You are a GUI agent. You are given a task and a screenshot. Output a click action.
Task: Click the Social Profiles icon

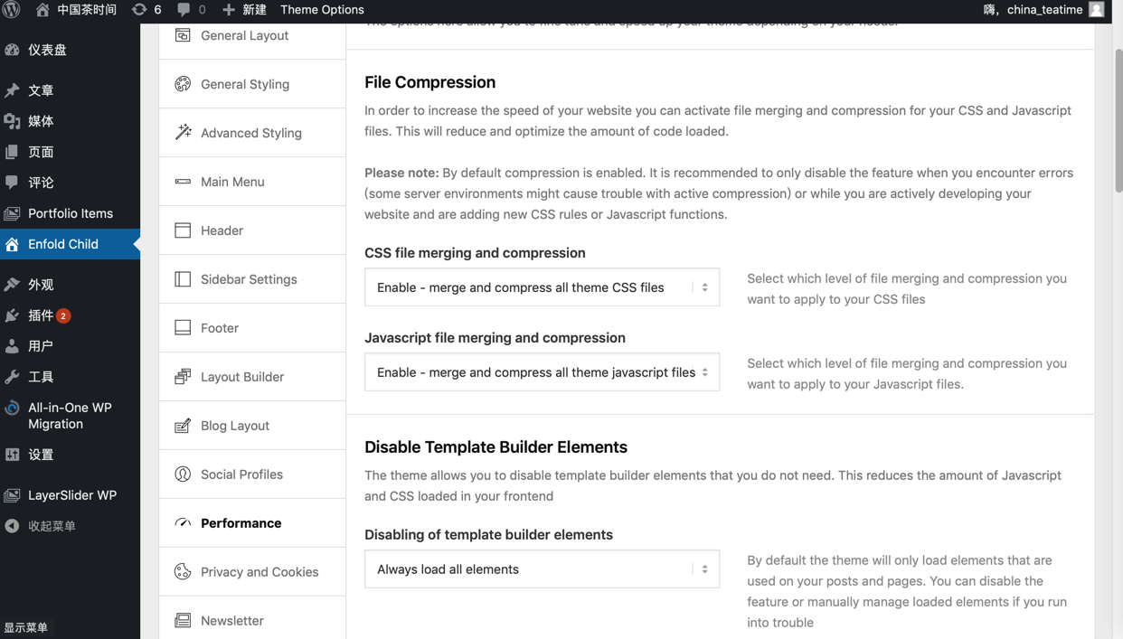(183, 475)
